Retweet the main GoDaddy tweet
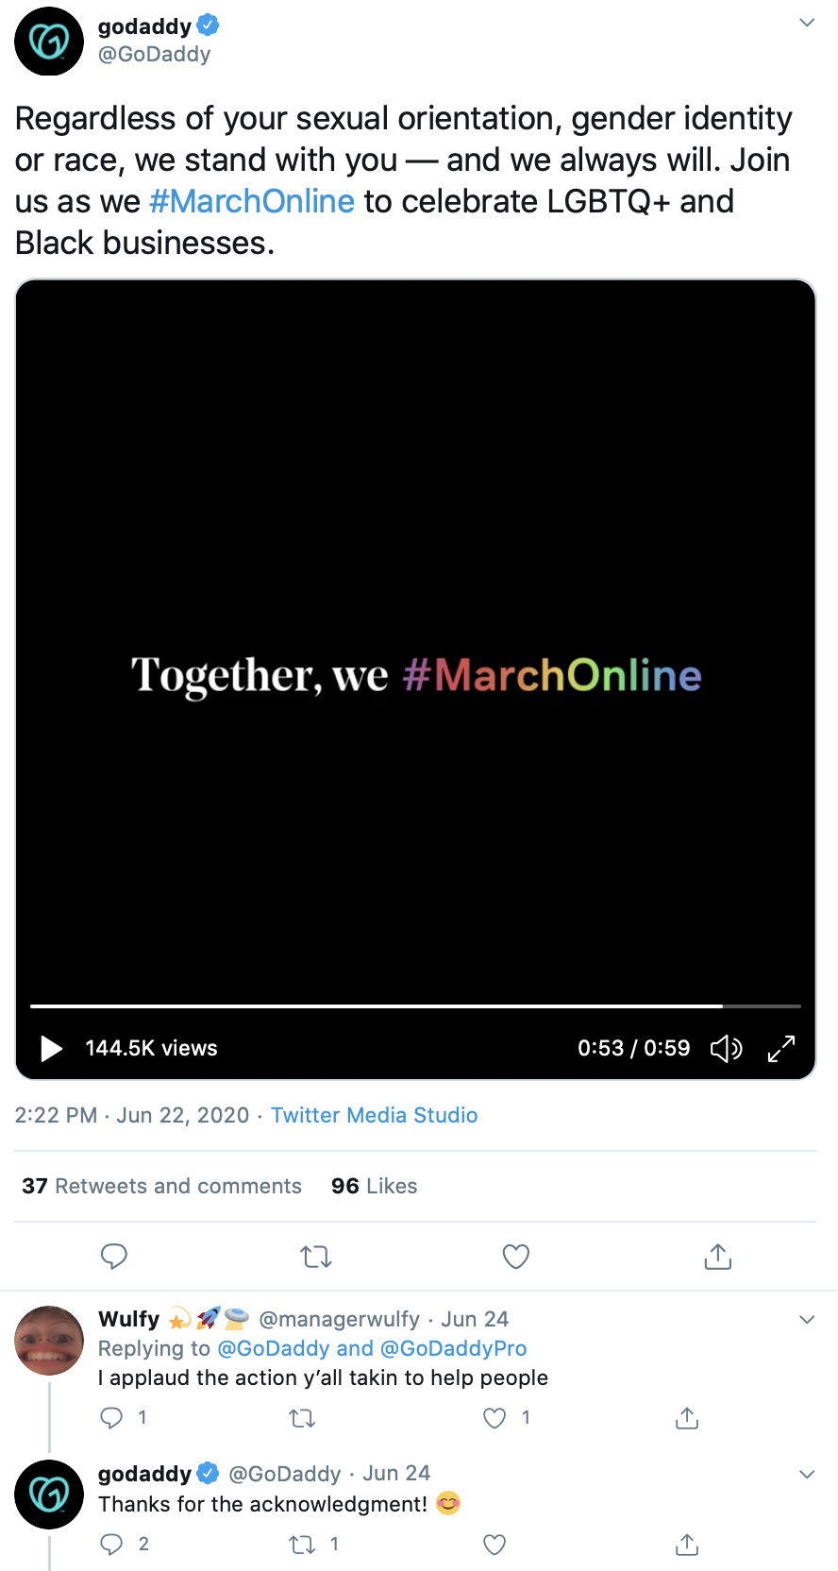 coord(316,1257)
